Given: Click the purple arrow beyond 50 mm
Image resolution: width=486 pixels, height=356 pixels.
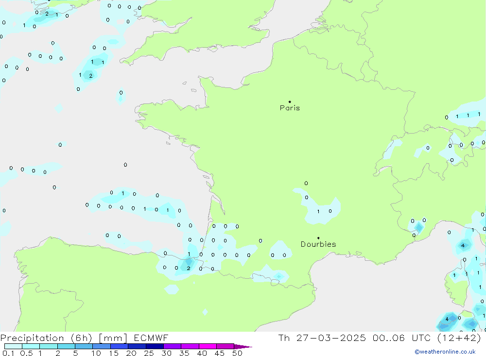Looking at the screenshot, I should [243, 346].
